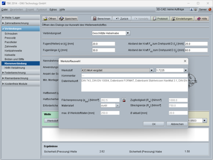Run the calculation with Berechnen
This screenshot has width=213, height=160.
[101, 19]
